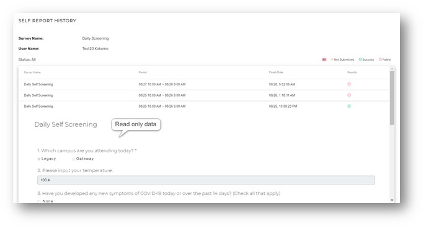Image resolution: width=426 pixels, height=229 pixels.
Task: Click the green success icon for 08/25 finish
Action: [x=349, y=106]
